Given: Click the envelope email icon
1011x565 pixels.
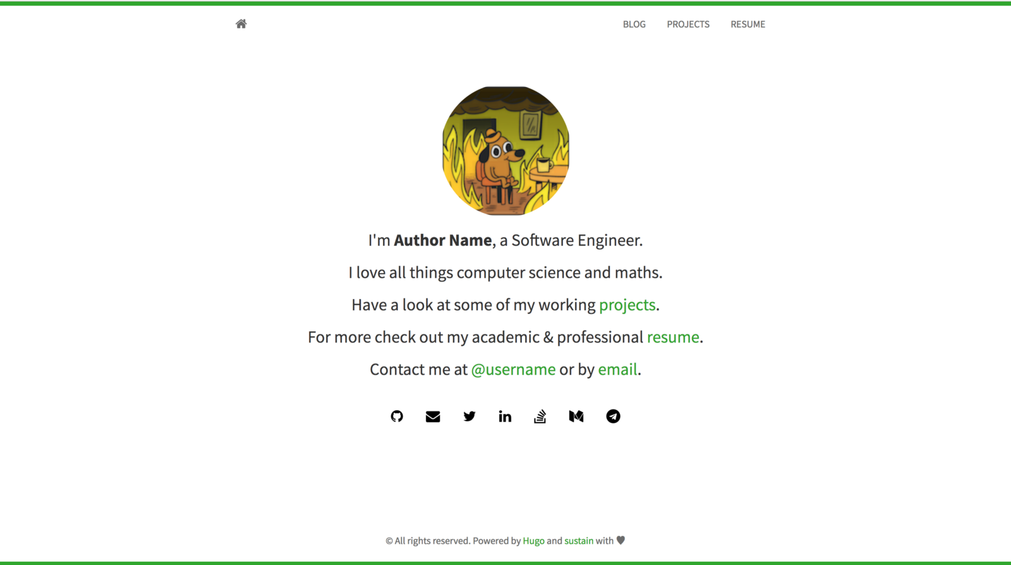Looking at the screenshot, I should (433, 416).
